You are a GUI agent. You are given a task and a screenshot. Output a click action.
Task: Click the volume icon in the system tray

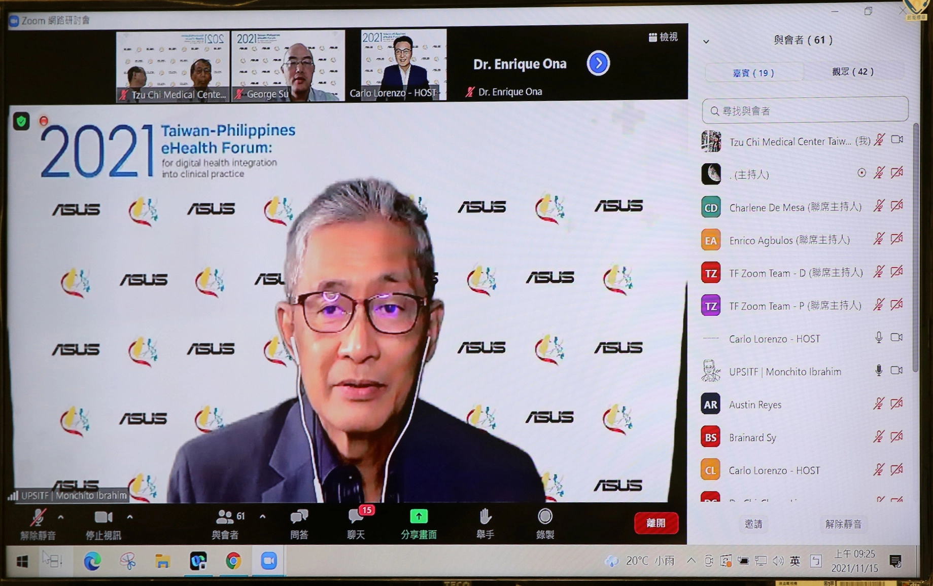coord(778,561)
